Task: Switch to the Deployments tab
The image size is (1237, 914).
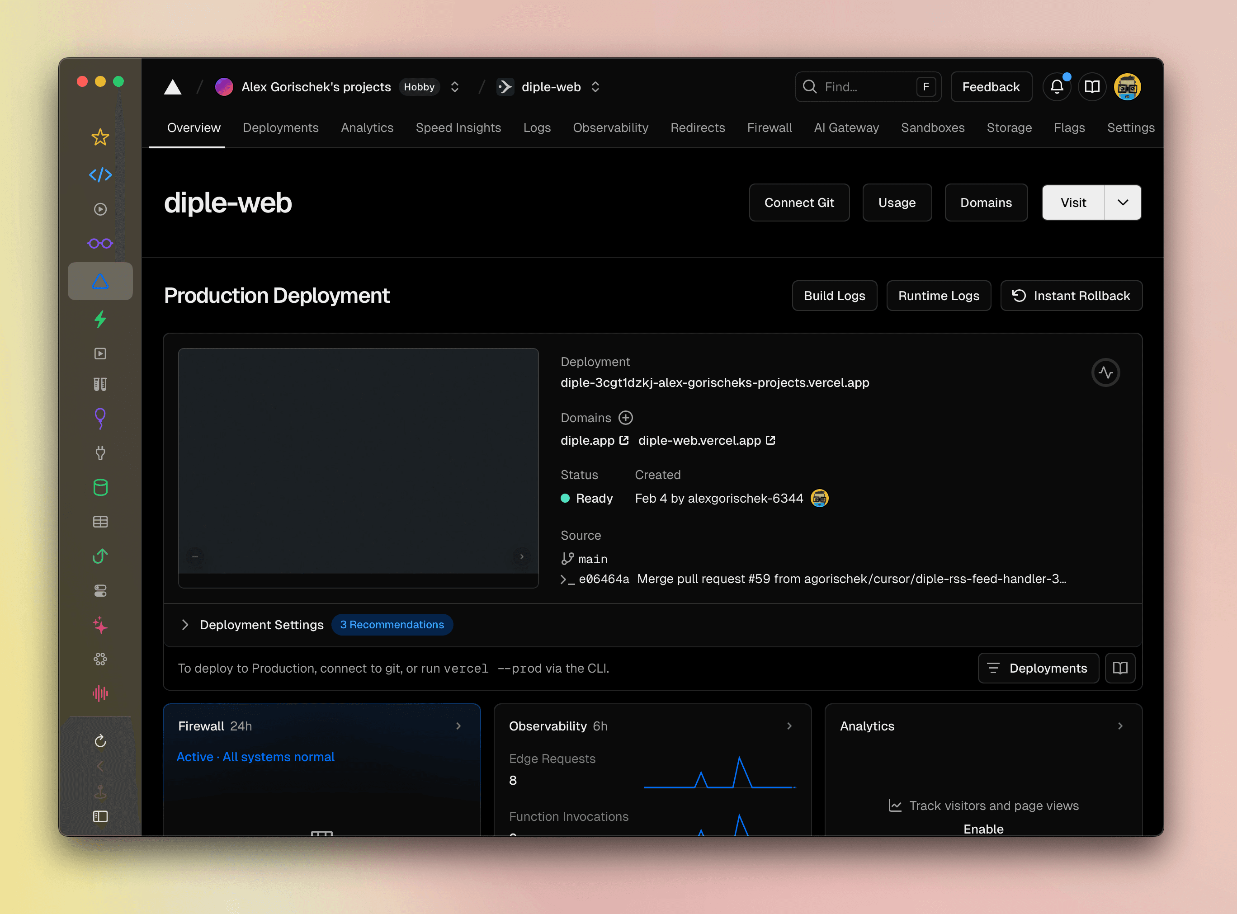Action: 280,128
